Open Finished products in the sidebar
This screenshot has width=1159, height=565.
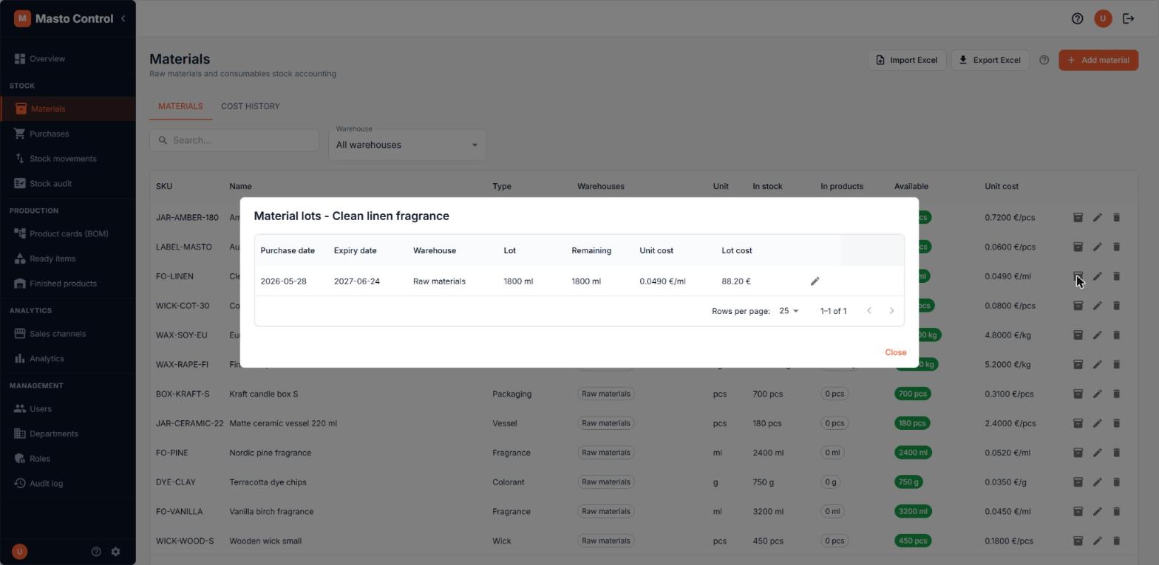(x=67, y=284)
